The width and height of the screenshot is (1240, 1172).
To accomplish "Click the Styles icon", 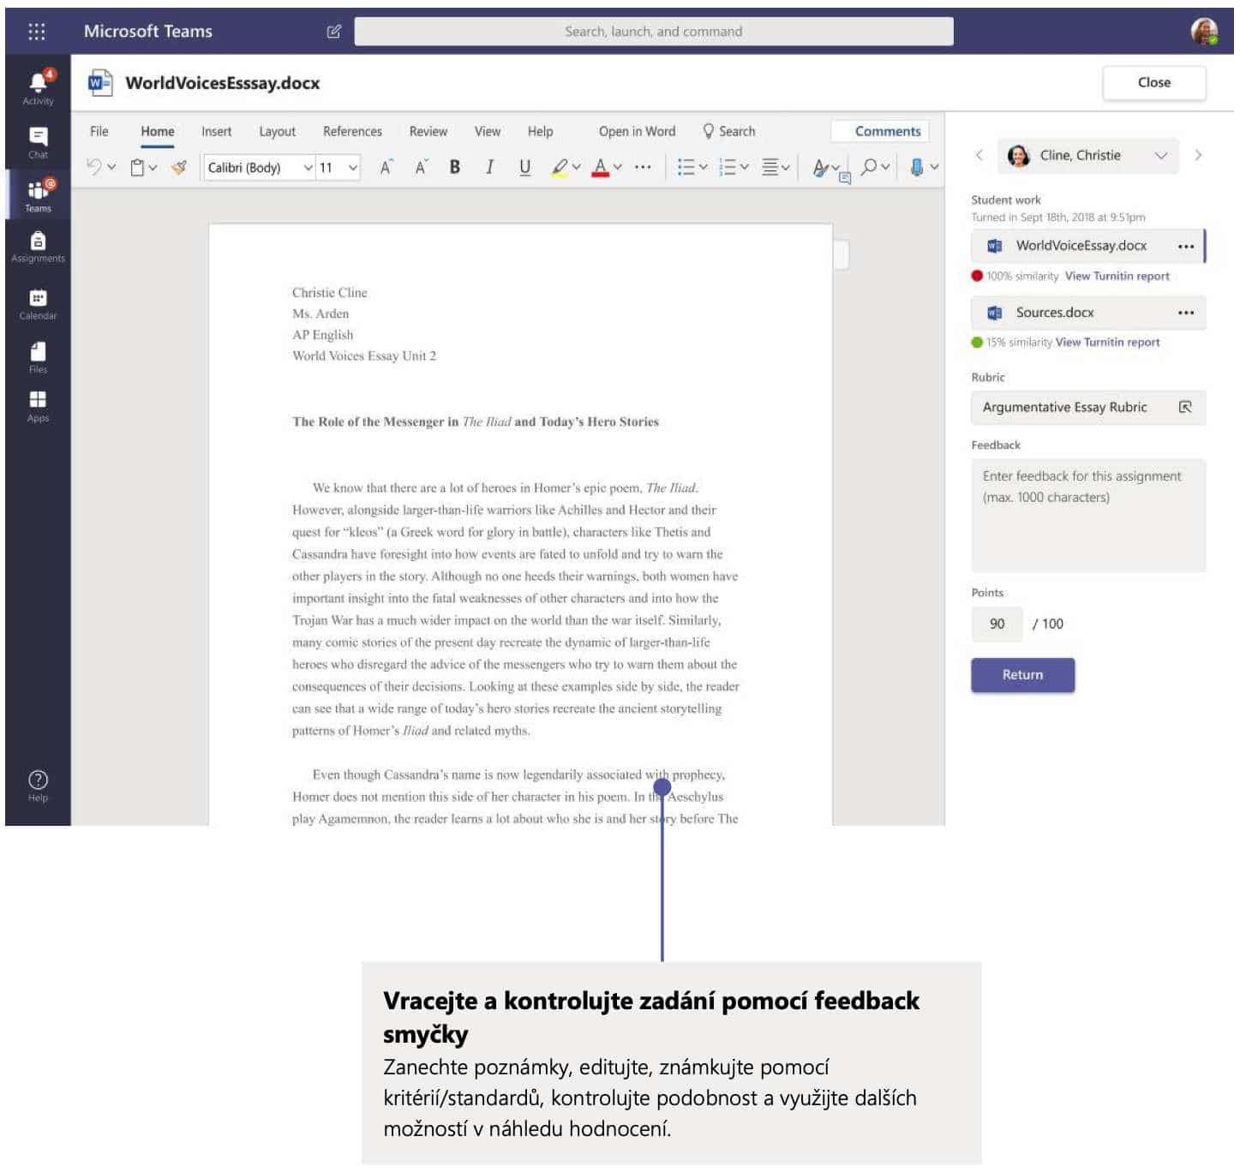I will [821, 168].
